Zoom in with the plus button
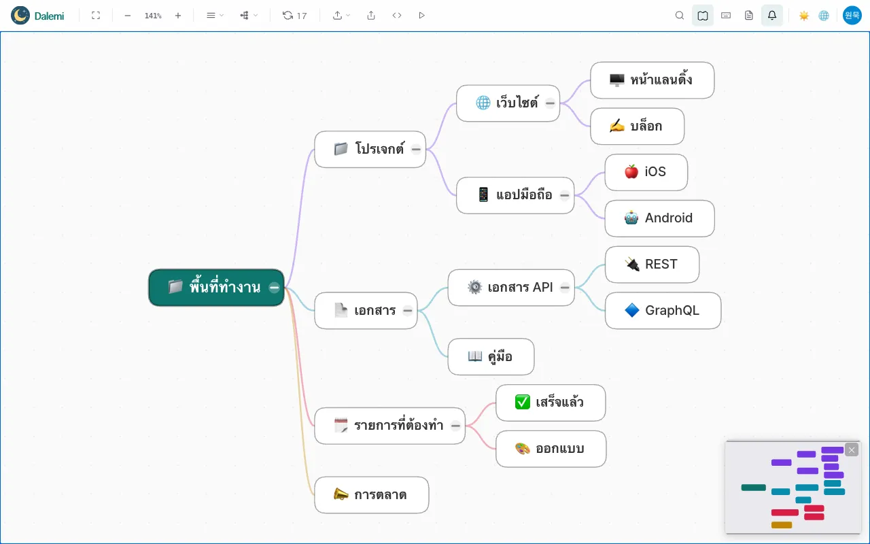870x544 pixels. click(178, 15)
